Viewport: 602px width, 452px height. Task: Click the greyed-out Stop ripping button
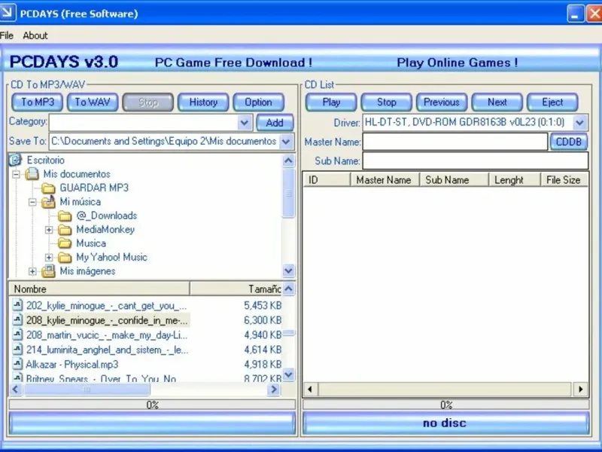click(147, 102)
